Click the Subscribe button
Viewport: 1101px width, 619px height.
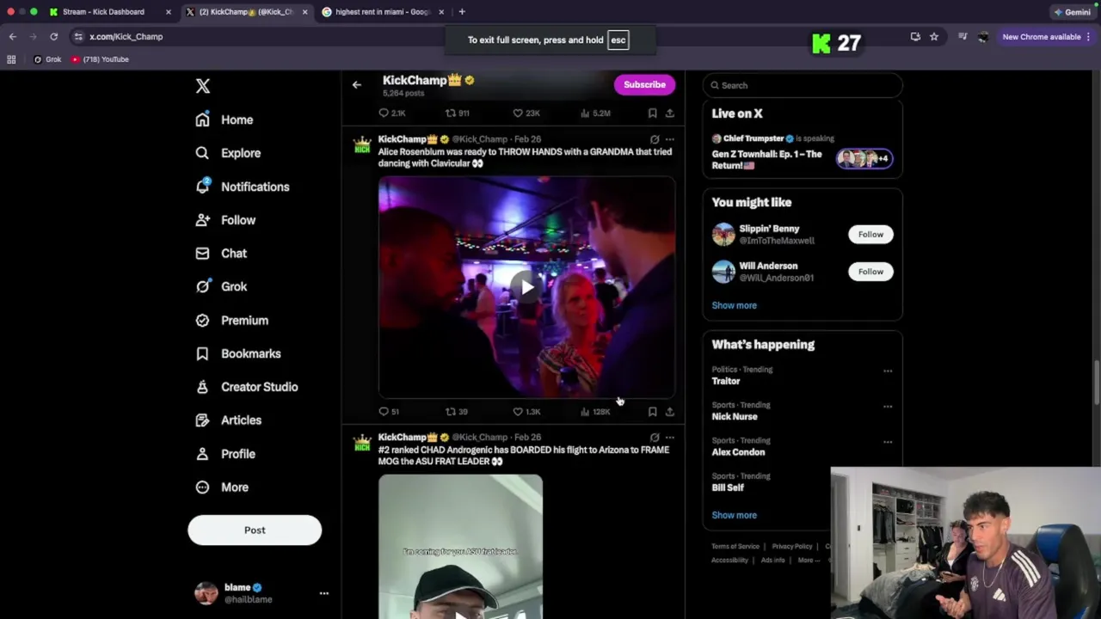click(644, 84)
